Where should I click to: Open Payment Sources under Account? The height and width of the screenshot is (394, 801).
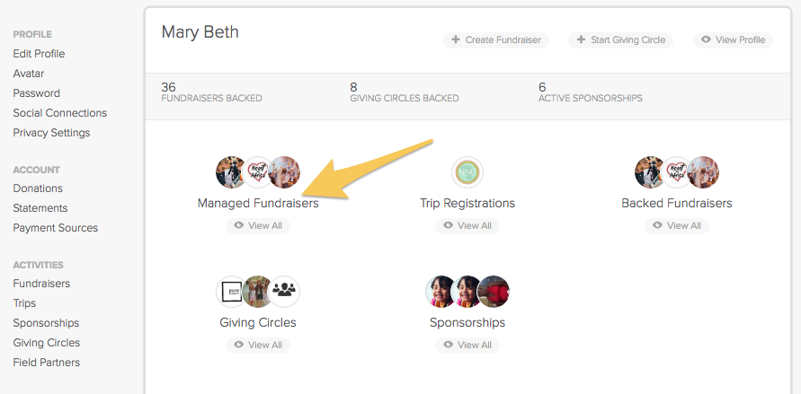click(x=55, y=228)
